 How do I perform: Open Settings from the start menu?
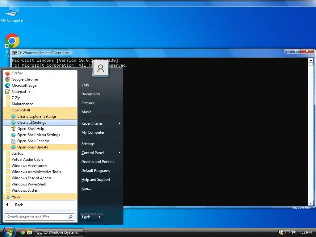pyautogui.click(x=101, y=144)
